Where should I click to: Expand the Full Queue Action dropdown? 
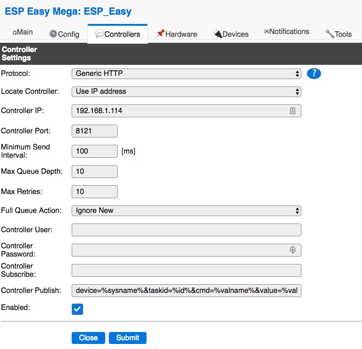(187, 211)
